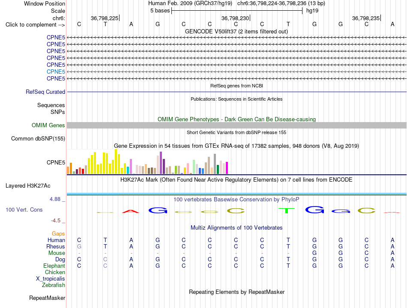407x308 pixels.
Task: Select the Zebrafish species row label
Action: pos(54,285)
